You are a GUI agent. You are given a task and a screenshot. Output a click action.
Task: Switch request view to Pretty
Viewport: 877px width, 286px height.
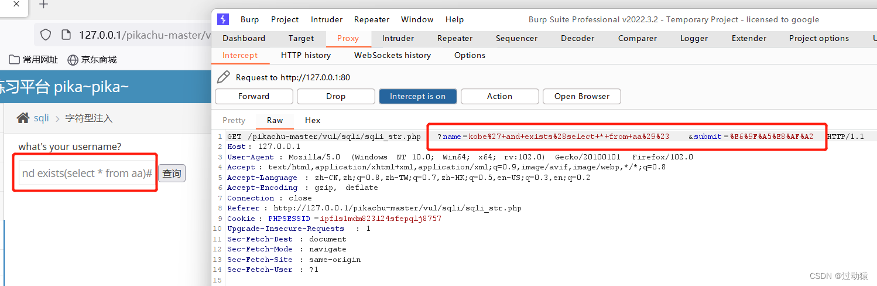tap(234, 120)
